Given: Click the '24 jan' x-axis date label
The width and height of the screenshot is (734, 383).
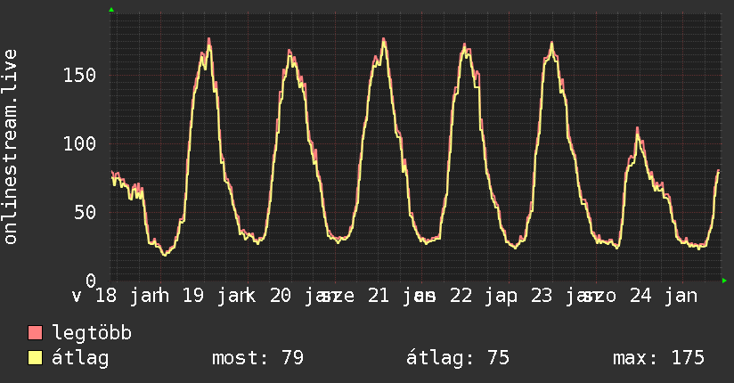Looking at the screenshot, I should click(x=664, y=296).
